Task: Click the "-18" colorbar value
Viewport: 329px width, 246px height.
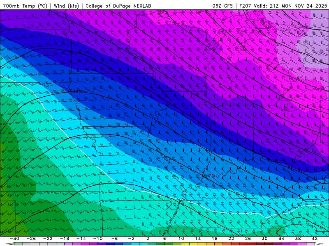Action: pos(65,239)
